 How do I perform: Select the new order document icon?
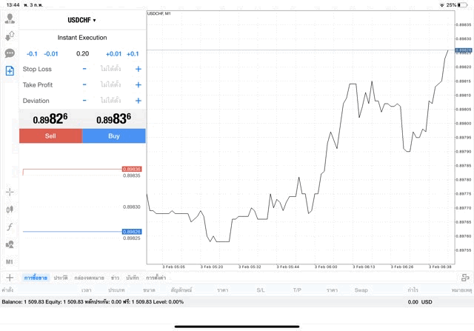tap(10, 71)
